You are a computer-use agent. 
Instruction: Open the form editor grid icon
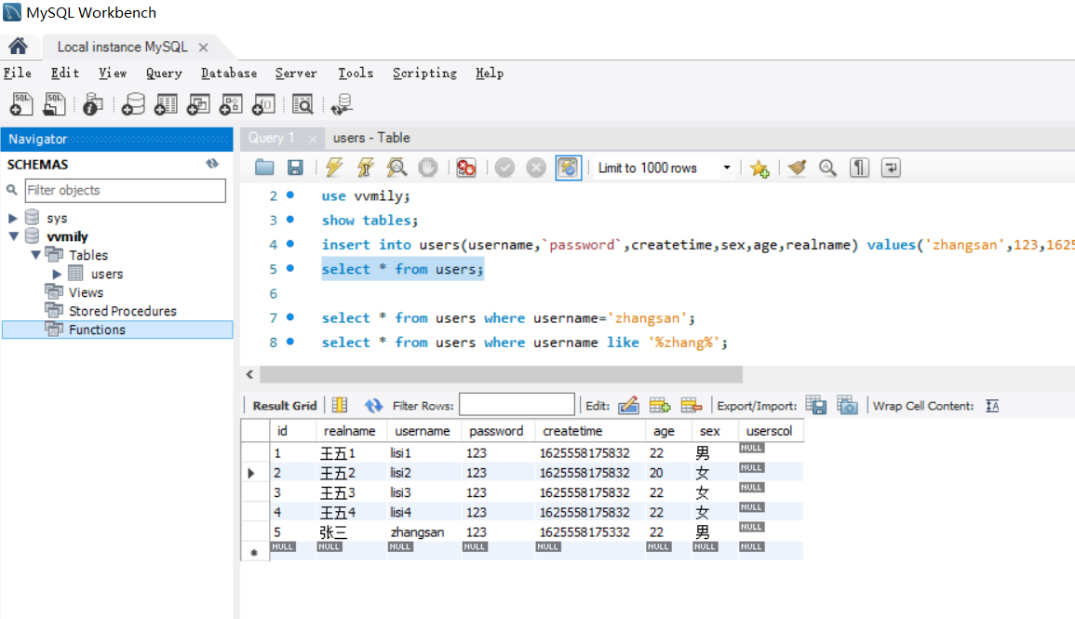pyautogui.click(x=340, y=405)
